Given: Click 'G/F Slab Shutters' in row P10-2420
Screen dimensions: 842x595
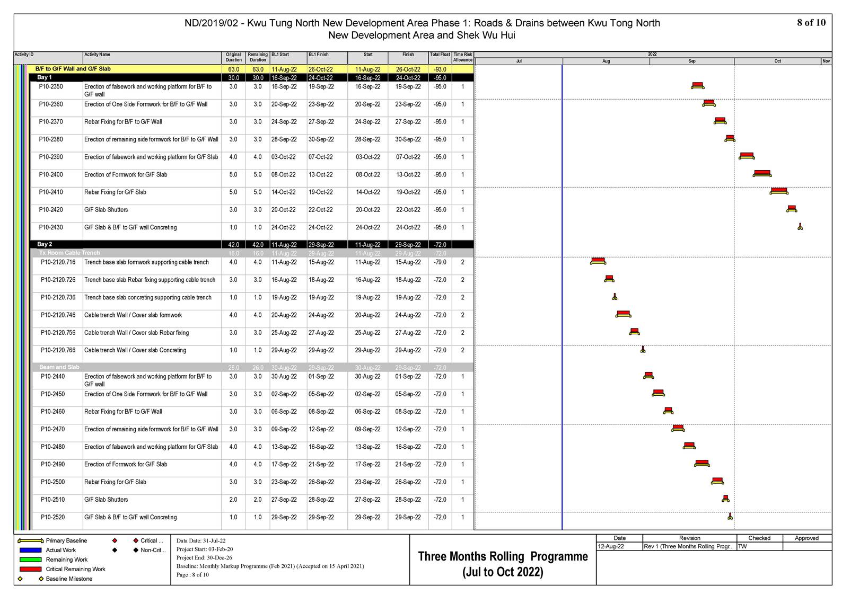Looking at the screenshot, I should [x=106, y=210].
